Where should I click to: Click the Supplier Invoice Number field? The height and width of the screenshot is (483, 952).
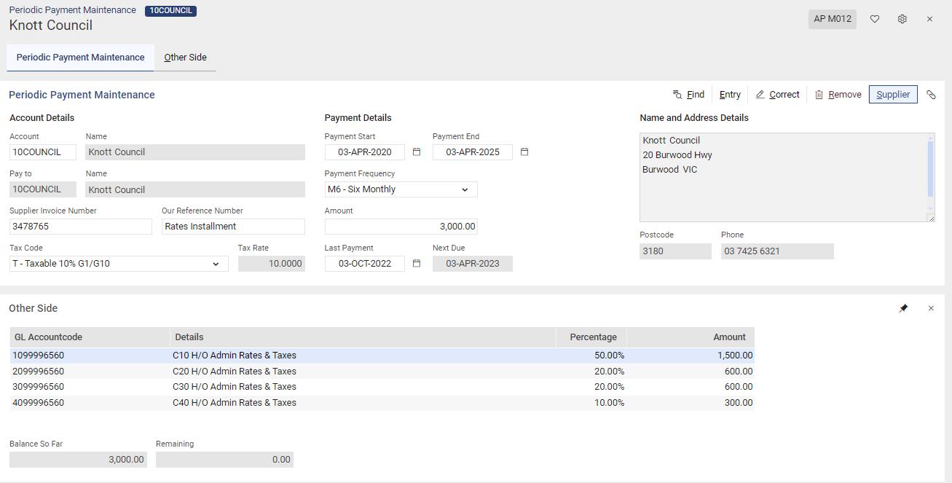(x=80, y=227)
